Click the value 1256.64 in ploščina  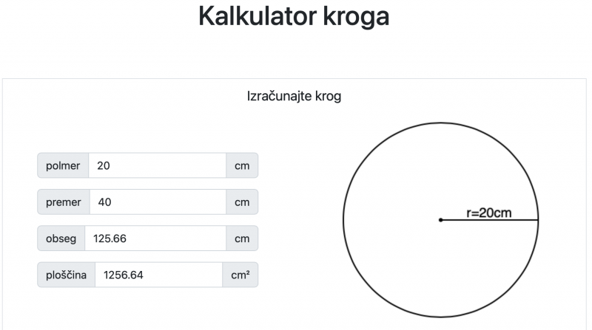[124, 275]
